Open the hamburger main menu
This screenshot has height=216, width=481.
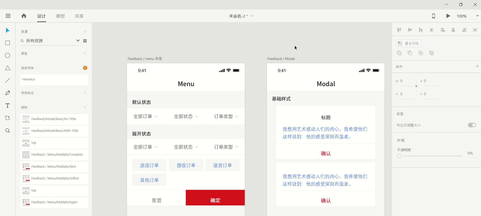8,16
